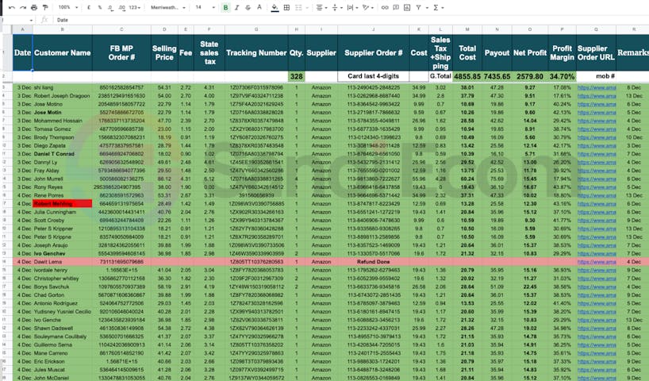Open the URL link in Eric Erickson row
The height and width of the screenshot is (381, 649).
pos(597,361)
